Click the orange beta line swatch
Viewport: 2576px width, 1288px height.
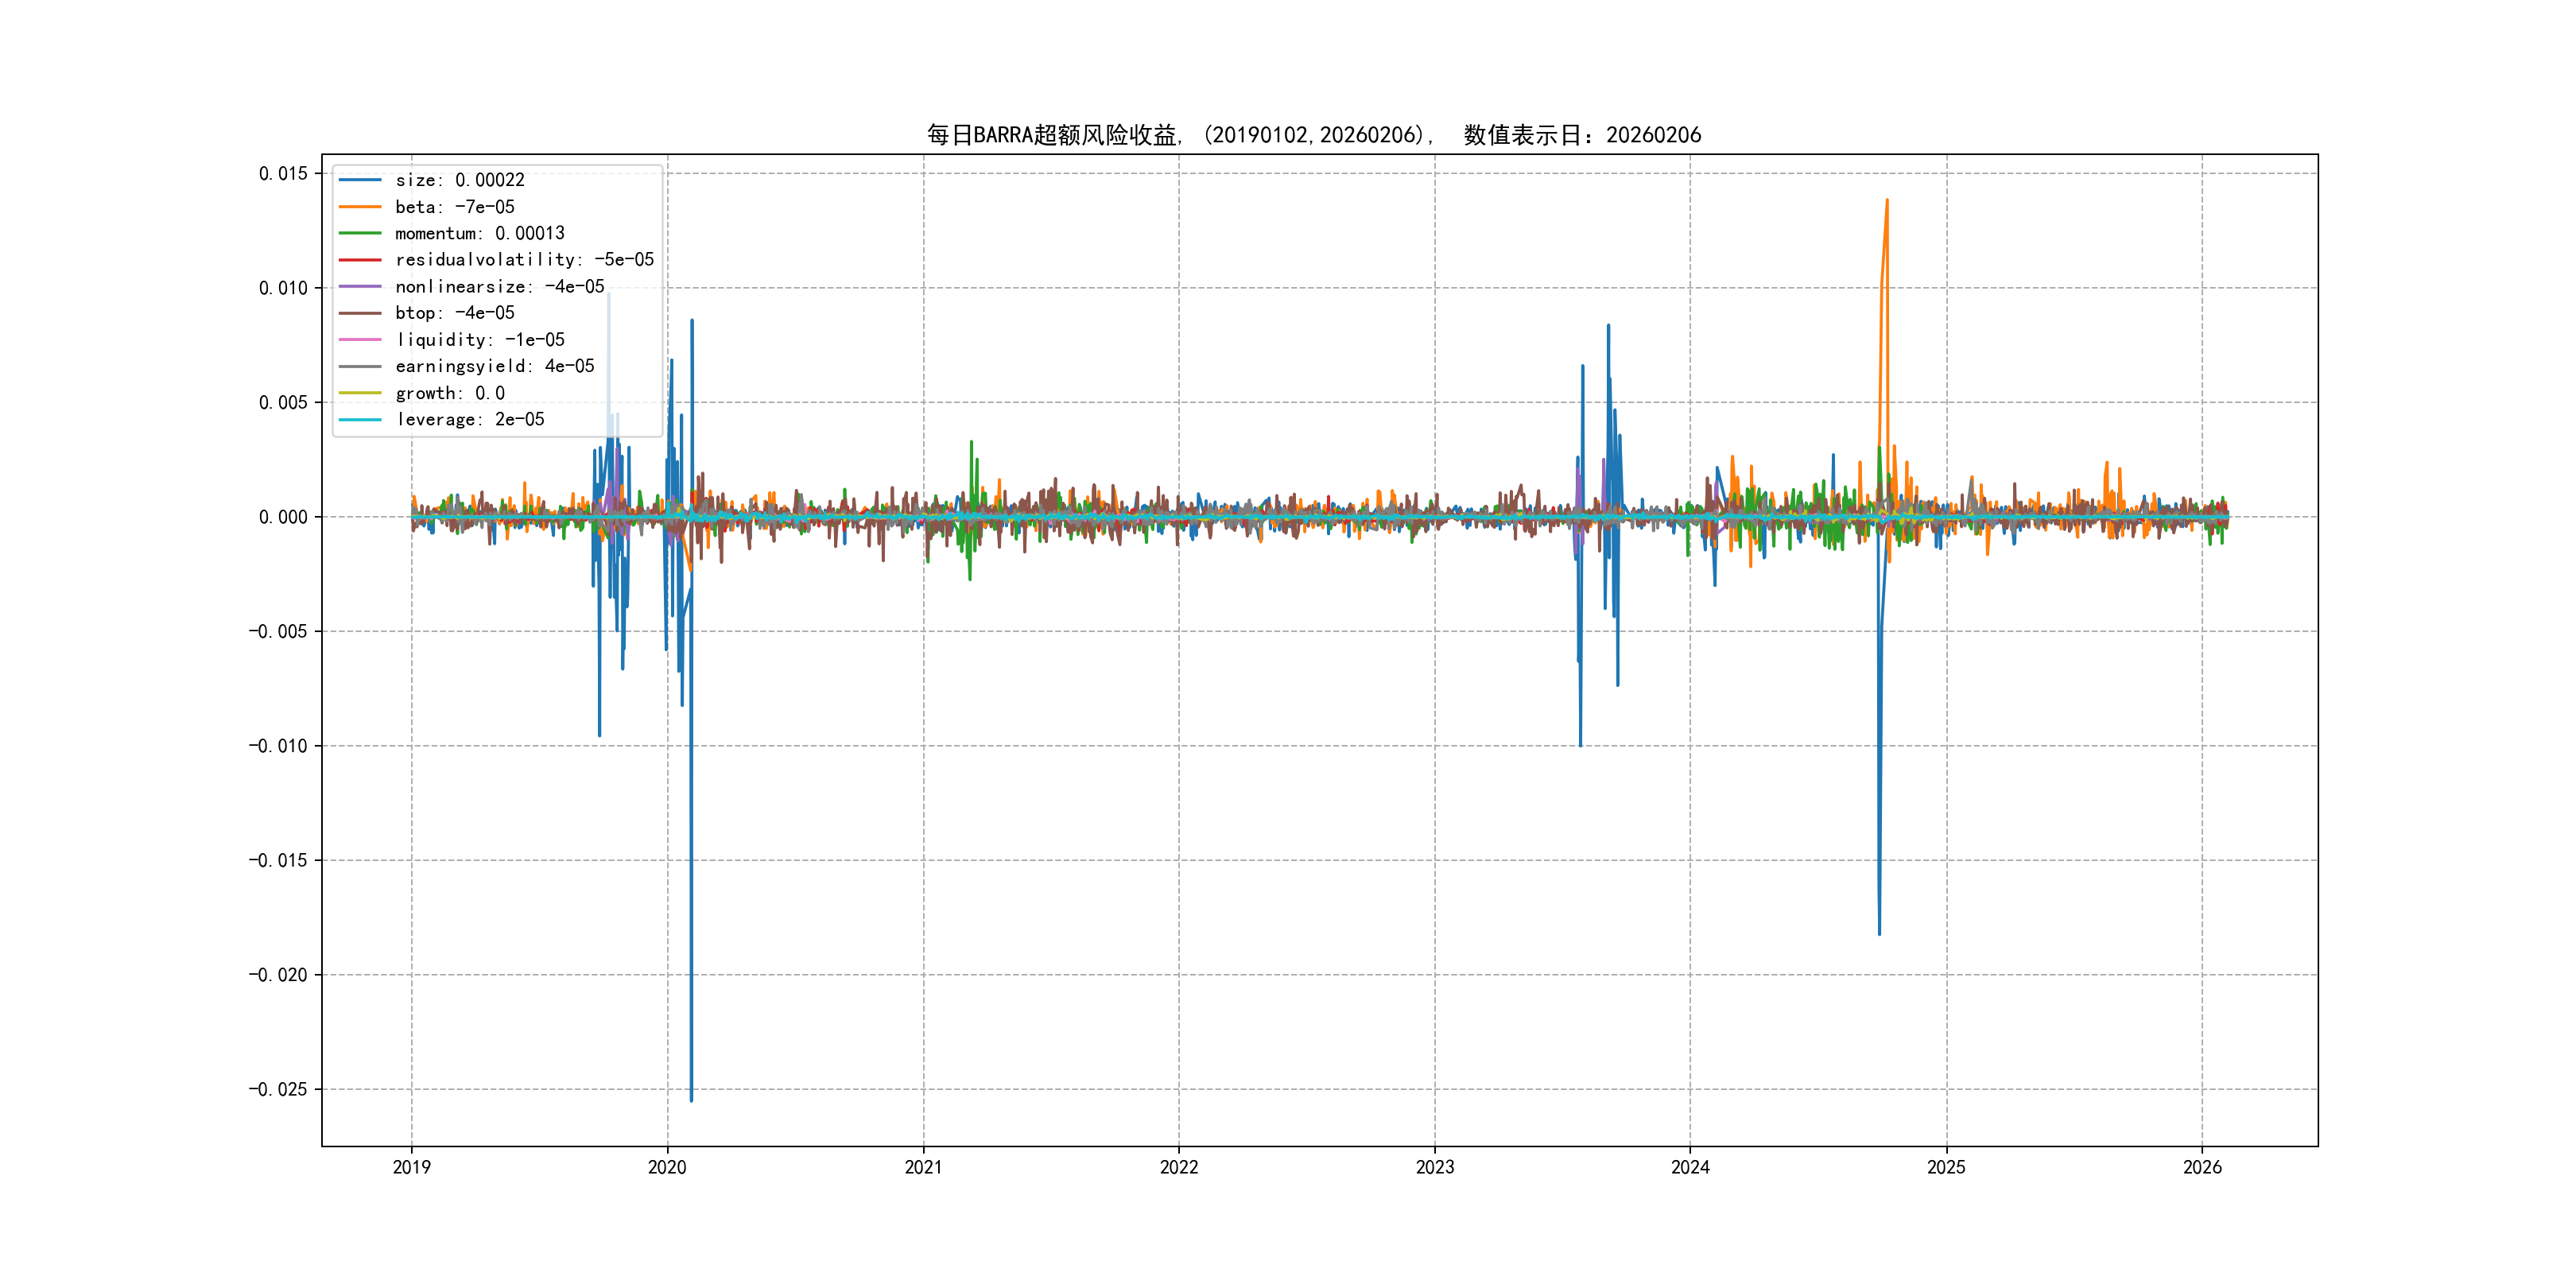point(360,207)
